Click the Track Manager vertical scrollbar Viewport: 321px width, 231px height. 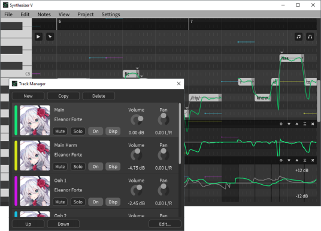click(180, 133)
